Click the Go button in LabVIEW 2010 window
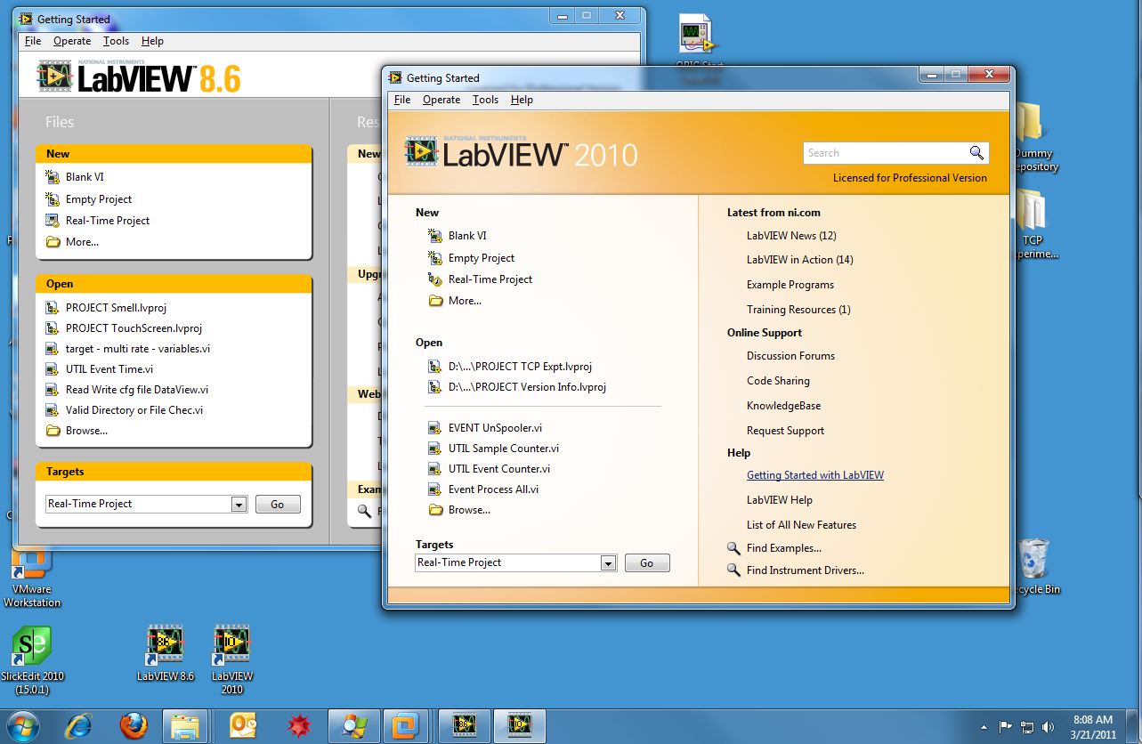This screenshot has width=1142, height=744. (647, 563)
